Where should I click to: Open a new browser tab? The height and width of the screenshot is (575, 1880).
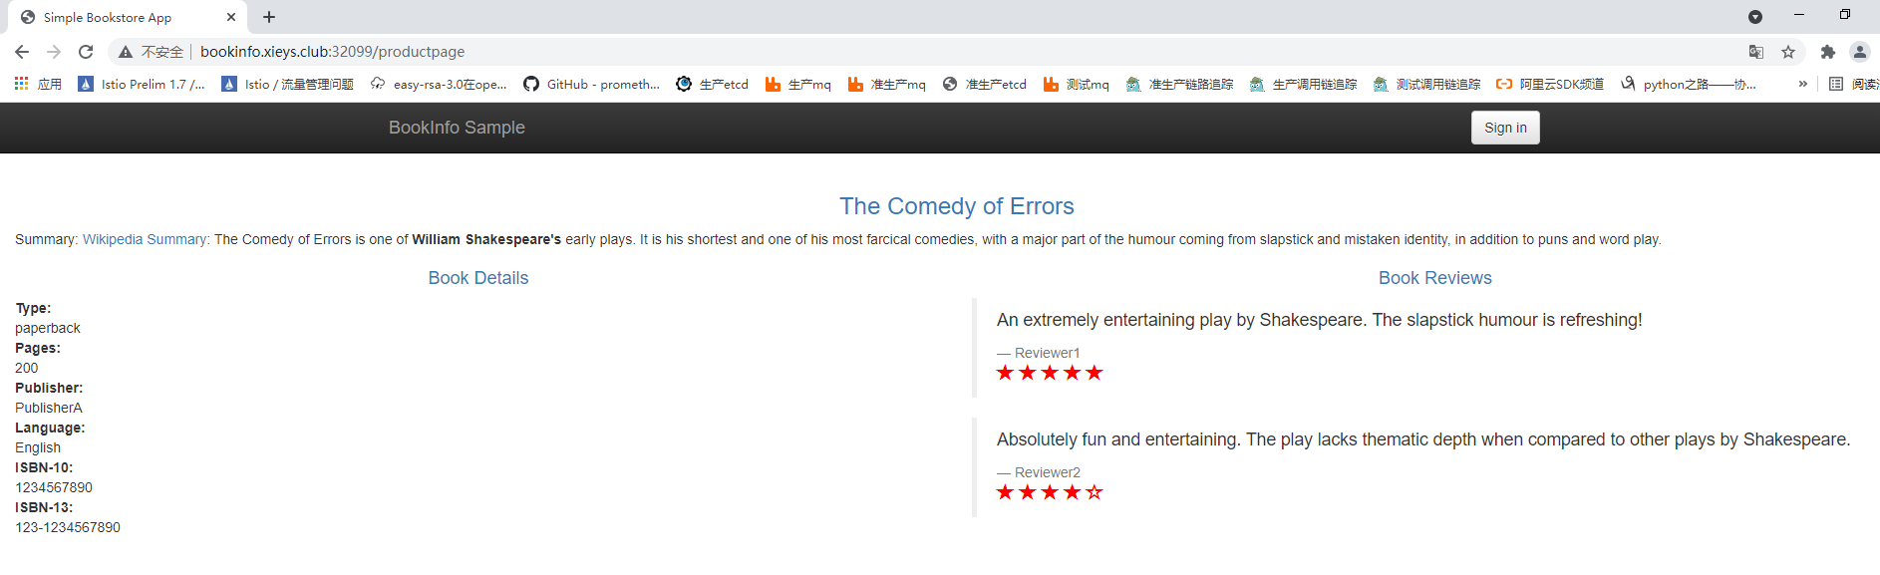point(269,17)
